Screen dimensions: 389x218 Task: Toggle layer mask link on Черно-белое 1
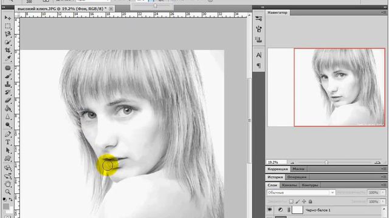point(289,210)
